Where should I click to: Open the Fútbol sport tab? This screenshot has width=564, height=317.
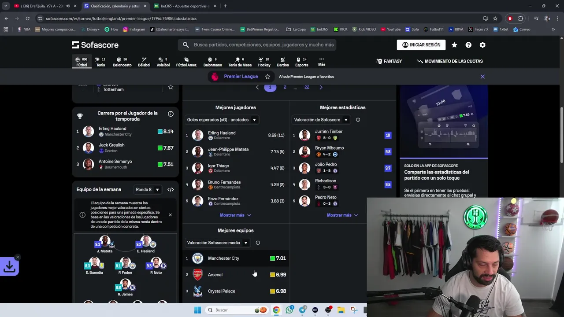pos(82,62)
